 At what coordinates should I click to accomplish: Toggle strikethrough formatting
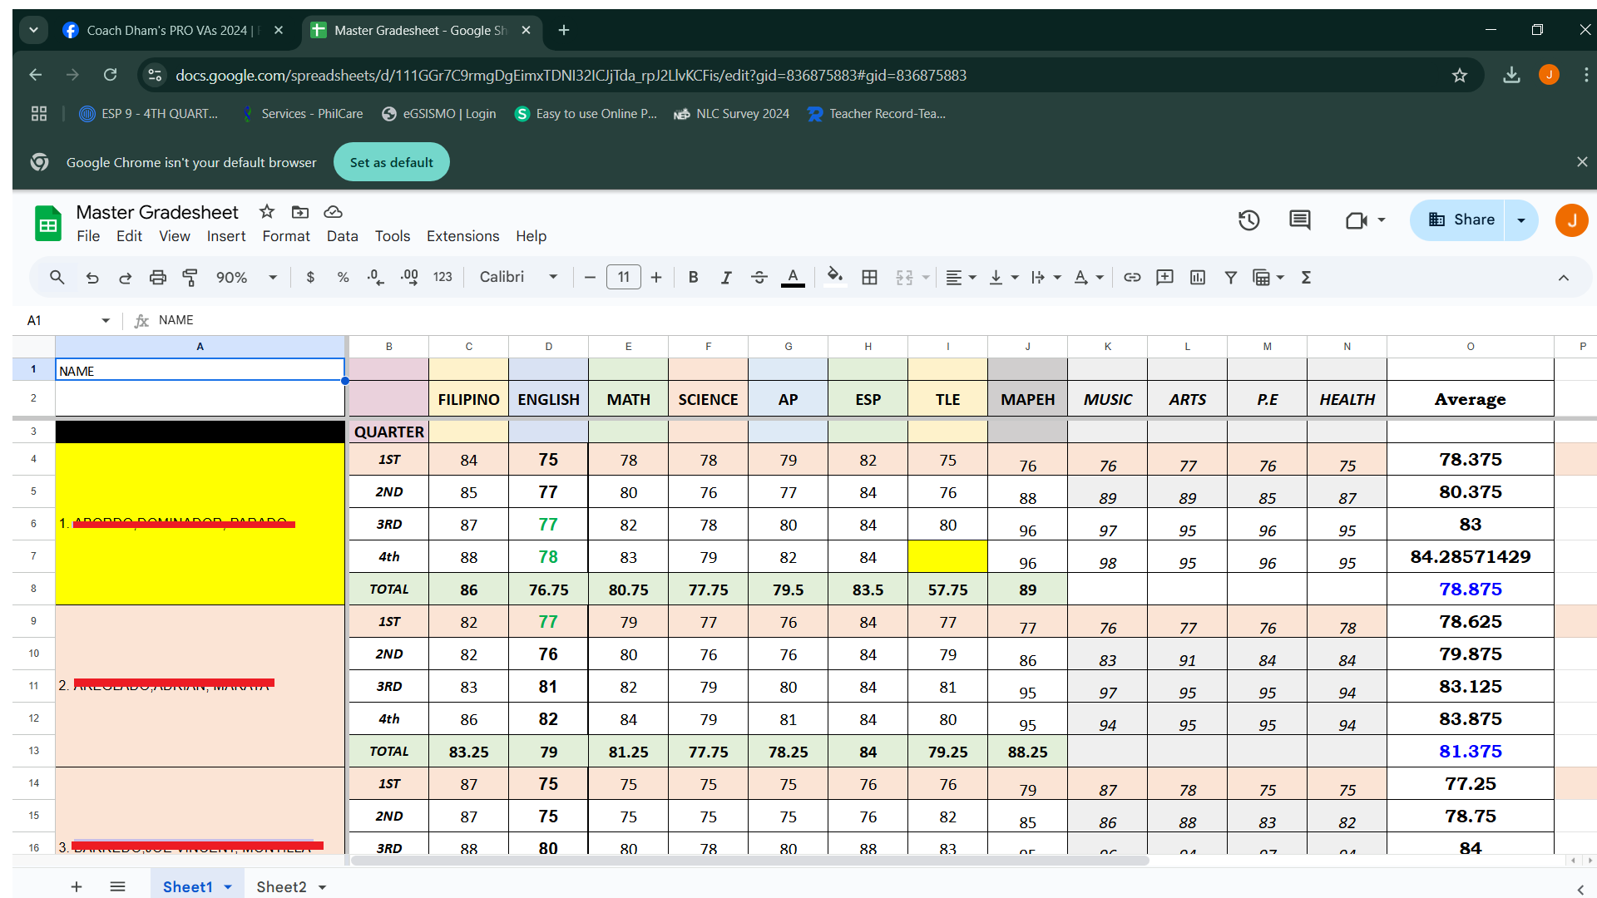pyautogui.click(x=759, y=278)
